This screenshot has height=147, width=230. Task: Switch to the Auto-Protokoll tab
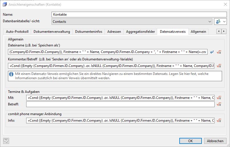pyautogui.click(x=17, y=32)
